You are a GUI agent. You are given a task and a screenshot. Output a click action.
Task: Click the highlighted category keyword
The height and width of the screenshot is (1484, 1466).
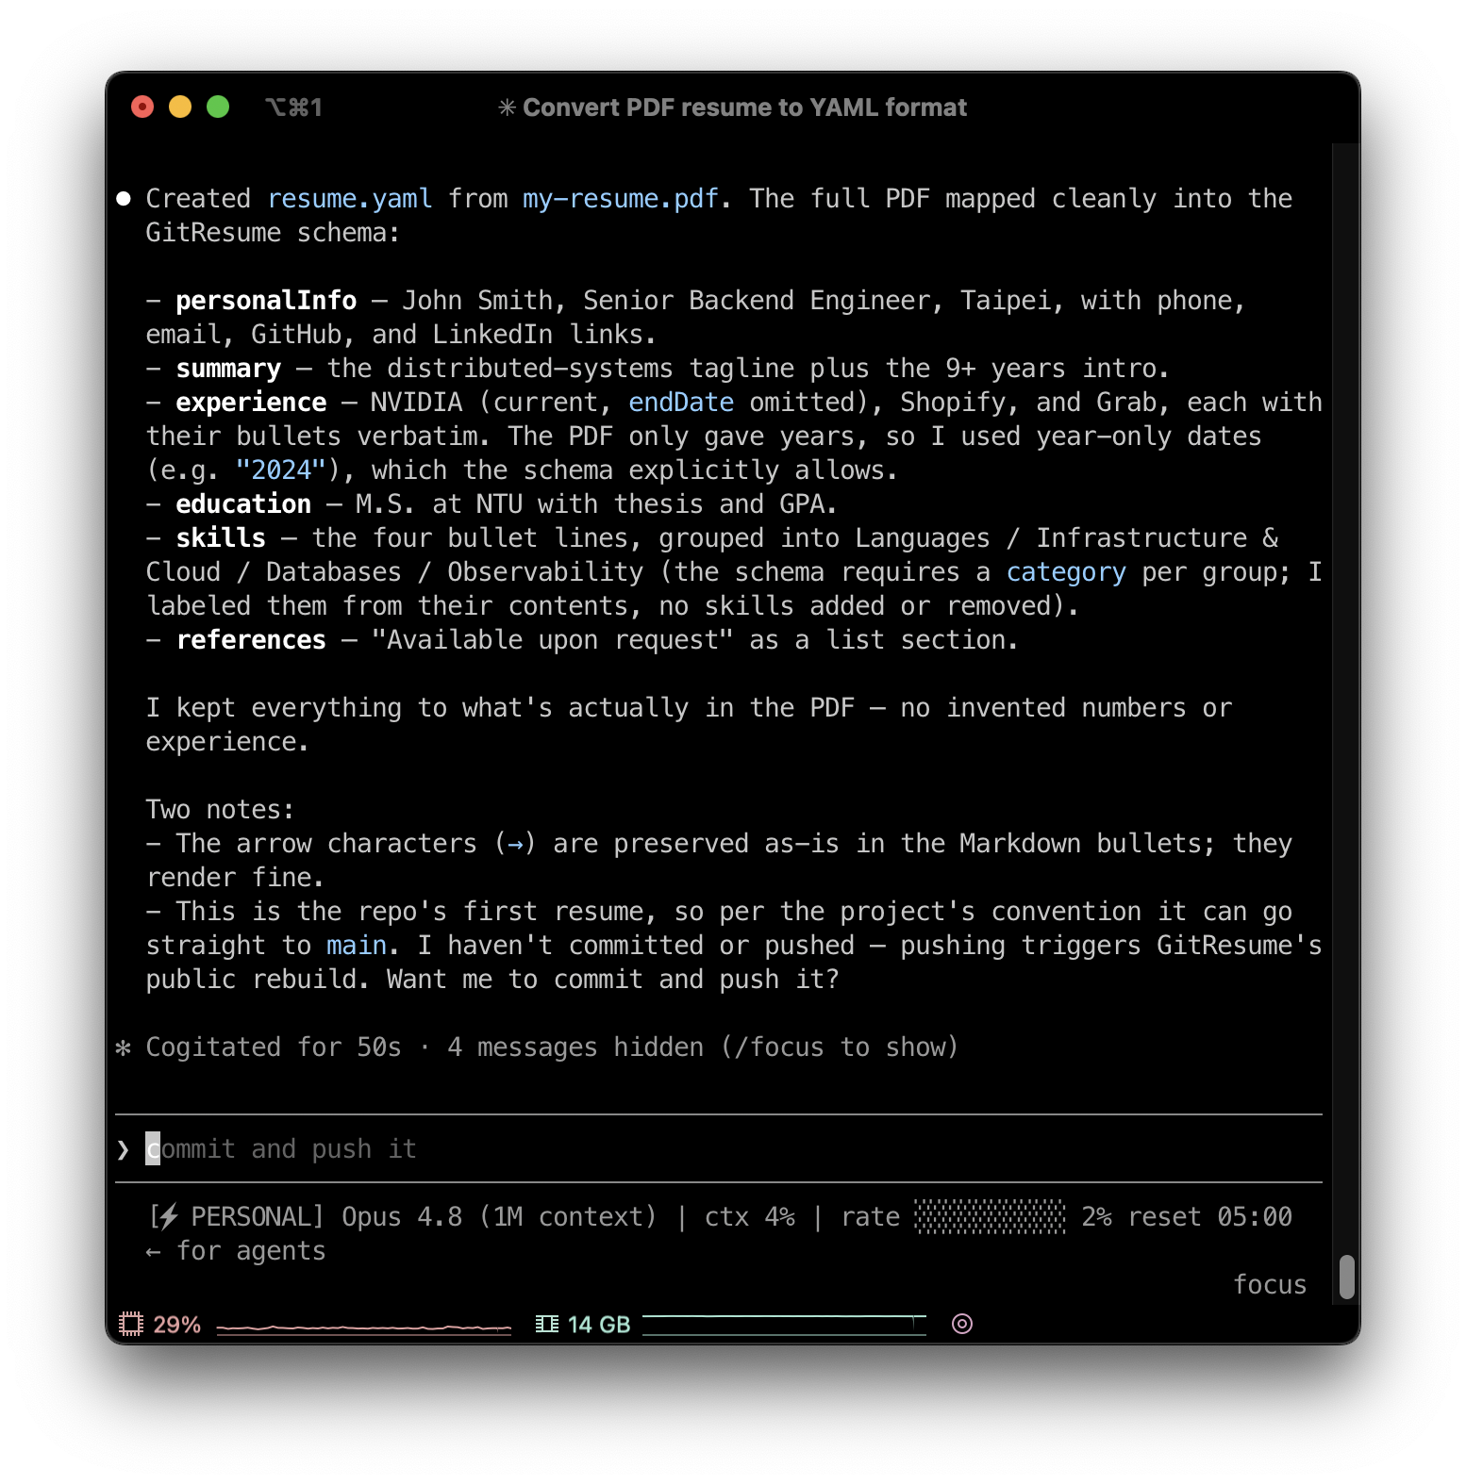point(1066,572)
